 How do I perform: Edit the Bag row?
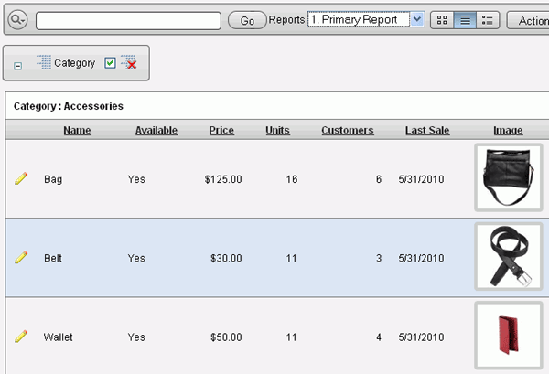click(21, 179)
